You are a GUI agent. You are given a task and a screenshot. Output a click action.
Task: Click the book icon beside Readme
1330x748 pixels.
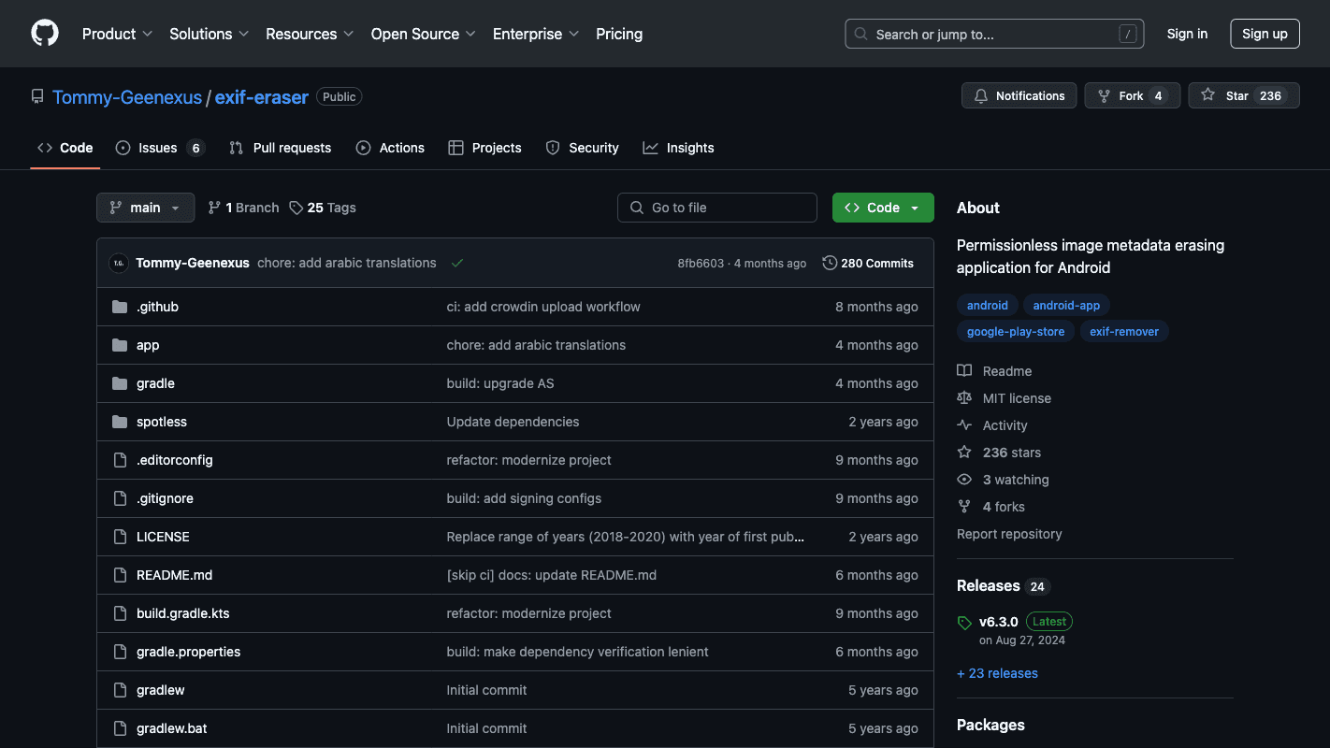tap(964, 371)
